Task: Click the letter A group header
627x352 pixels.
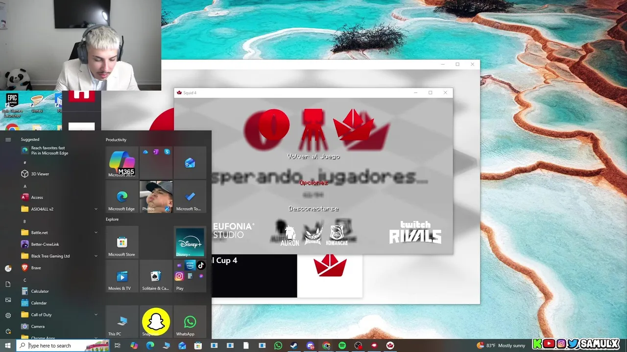Action: click(x=25, y=186)
